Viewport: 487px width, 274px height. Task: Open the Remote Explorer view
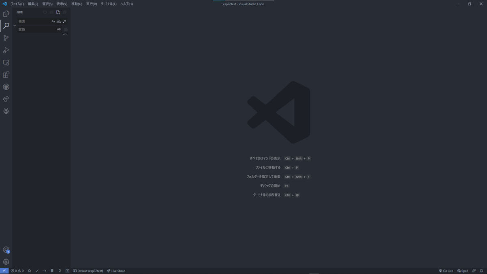click(x=6, y=63)
